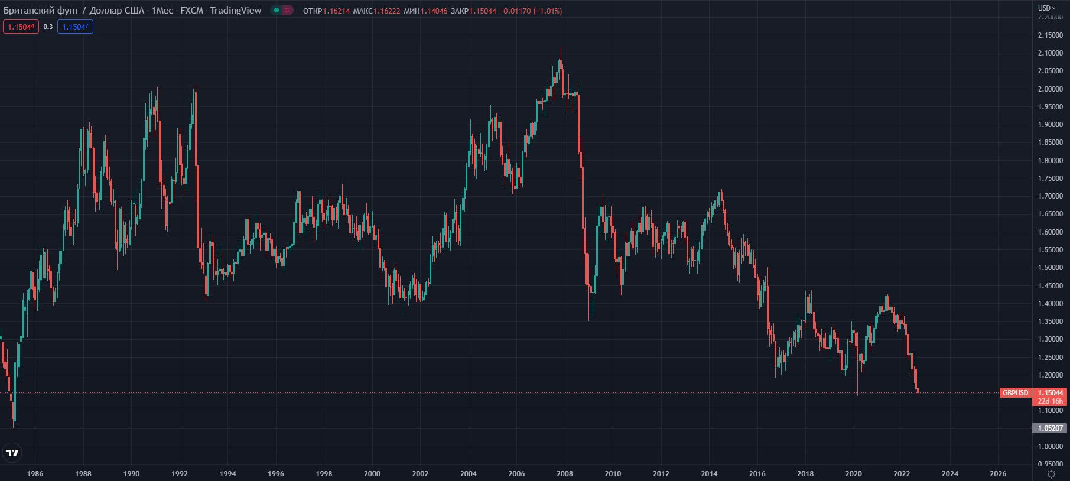Click the green market status dot

coord(276,10)
